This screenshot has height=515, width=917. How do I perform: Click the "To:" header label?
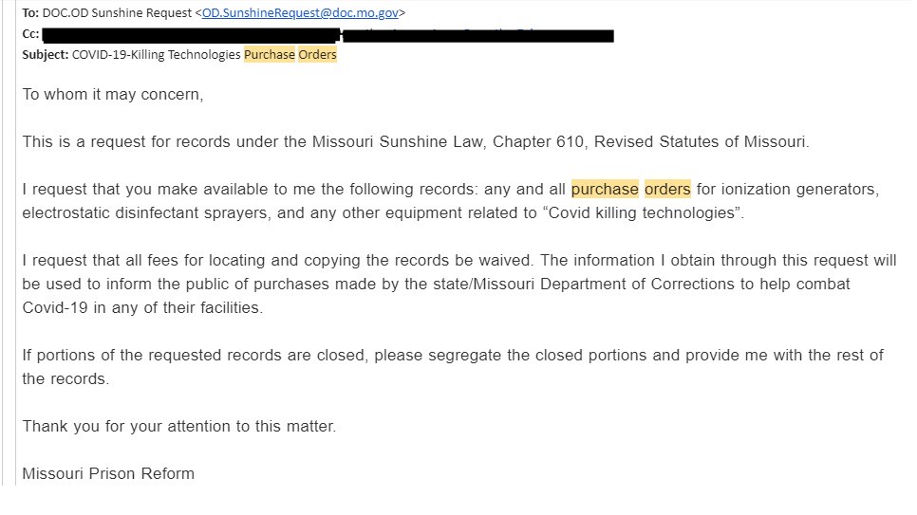point(30,13)
